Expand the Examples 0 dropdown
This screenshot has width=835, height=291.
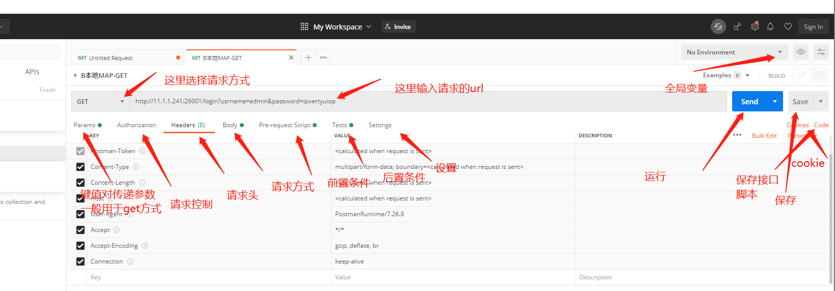tap(726, 75)
